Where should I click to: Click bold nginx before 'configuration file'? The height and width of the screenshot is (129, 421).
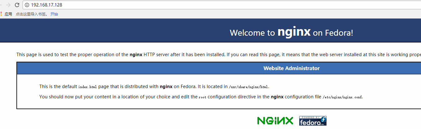[x=277, y=97]
